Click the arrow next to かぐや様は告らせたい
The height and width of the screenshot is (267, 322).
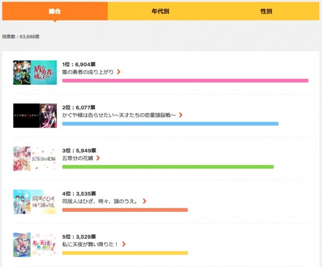(181, 115)
